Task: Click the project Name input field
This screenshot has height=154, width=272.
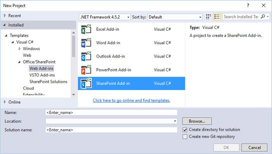Action: 112,112
